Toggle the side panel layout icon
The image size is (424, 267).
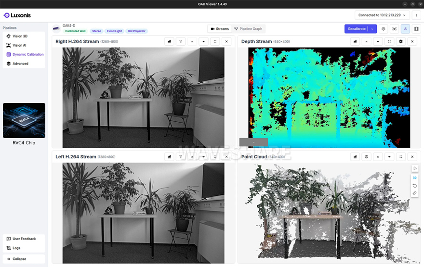click(x=416, y=29)
